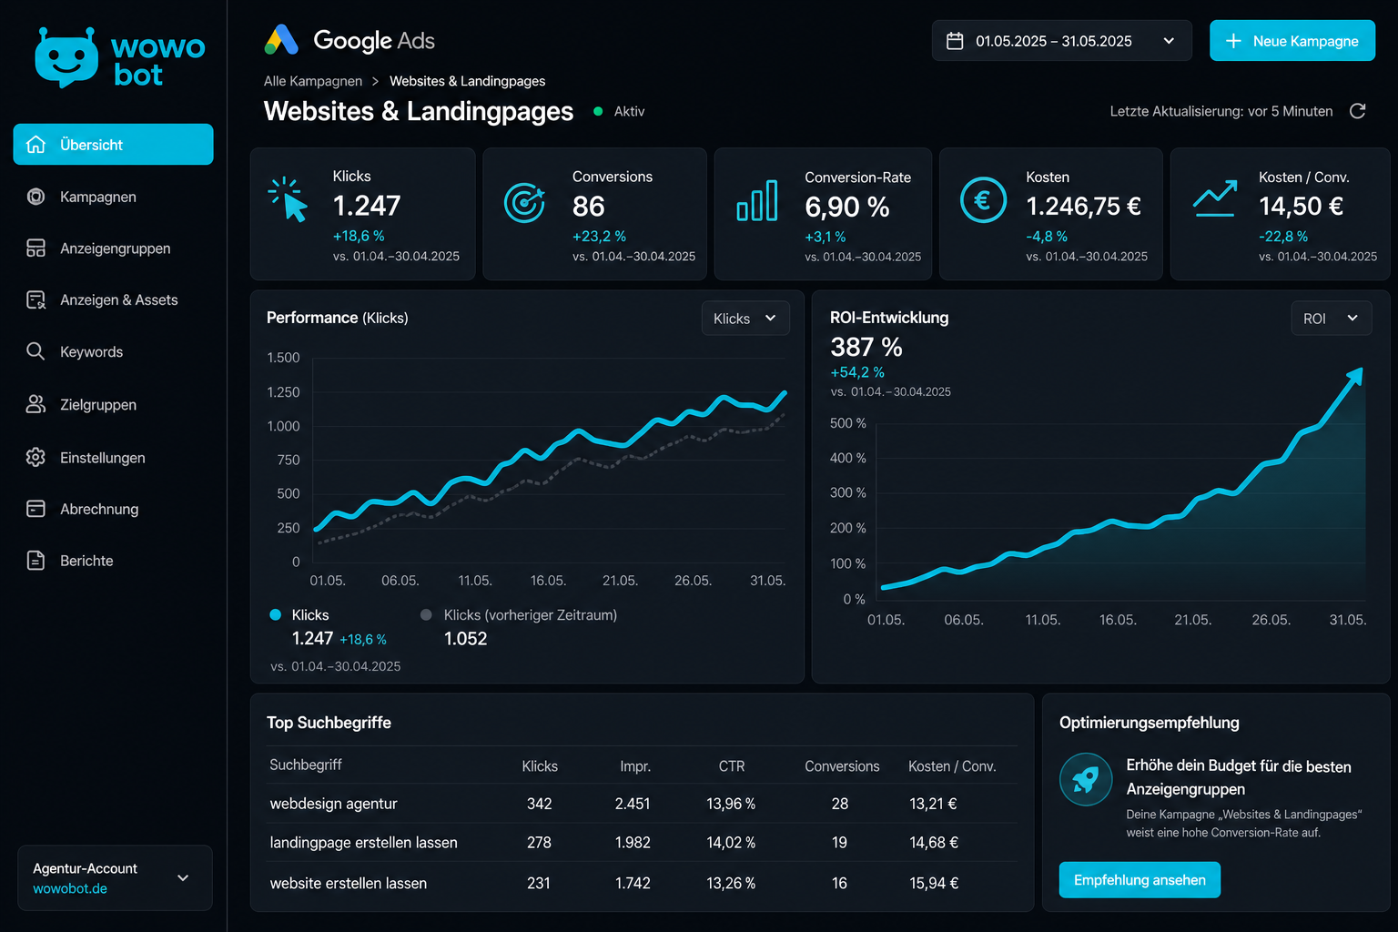Screen dimensions: 1398x932
Task: Click the 2.451 impressions value
Action: [x=633, y=804]
